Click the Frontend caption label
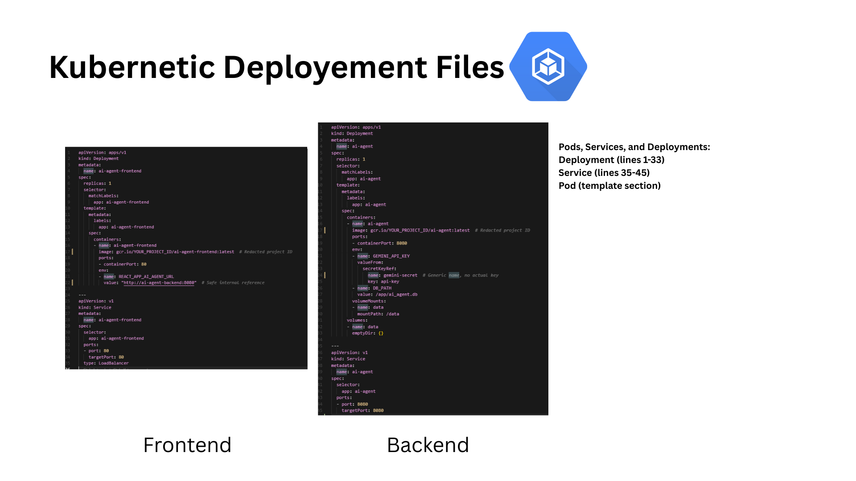This screenshot has height=481, width=856. (187, 445)
